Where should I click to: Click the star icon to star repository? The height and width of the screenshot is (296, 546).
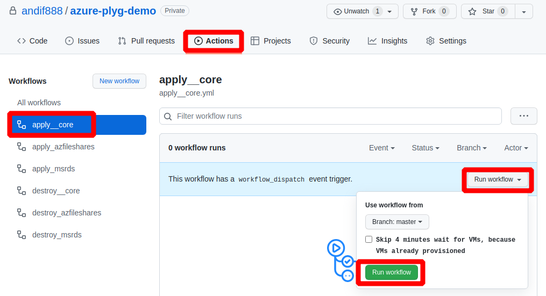coord(472,11)
